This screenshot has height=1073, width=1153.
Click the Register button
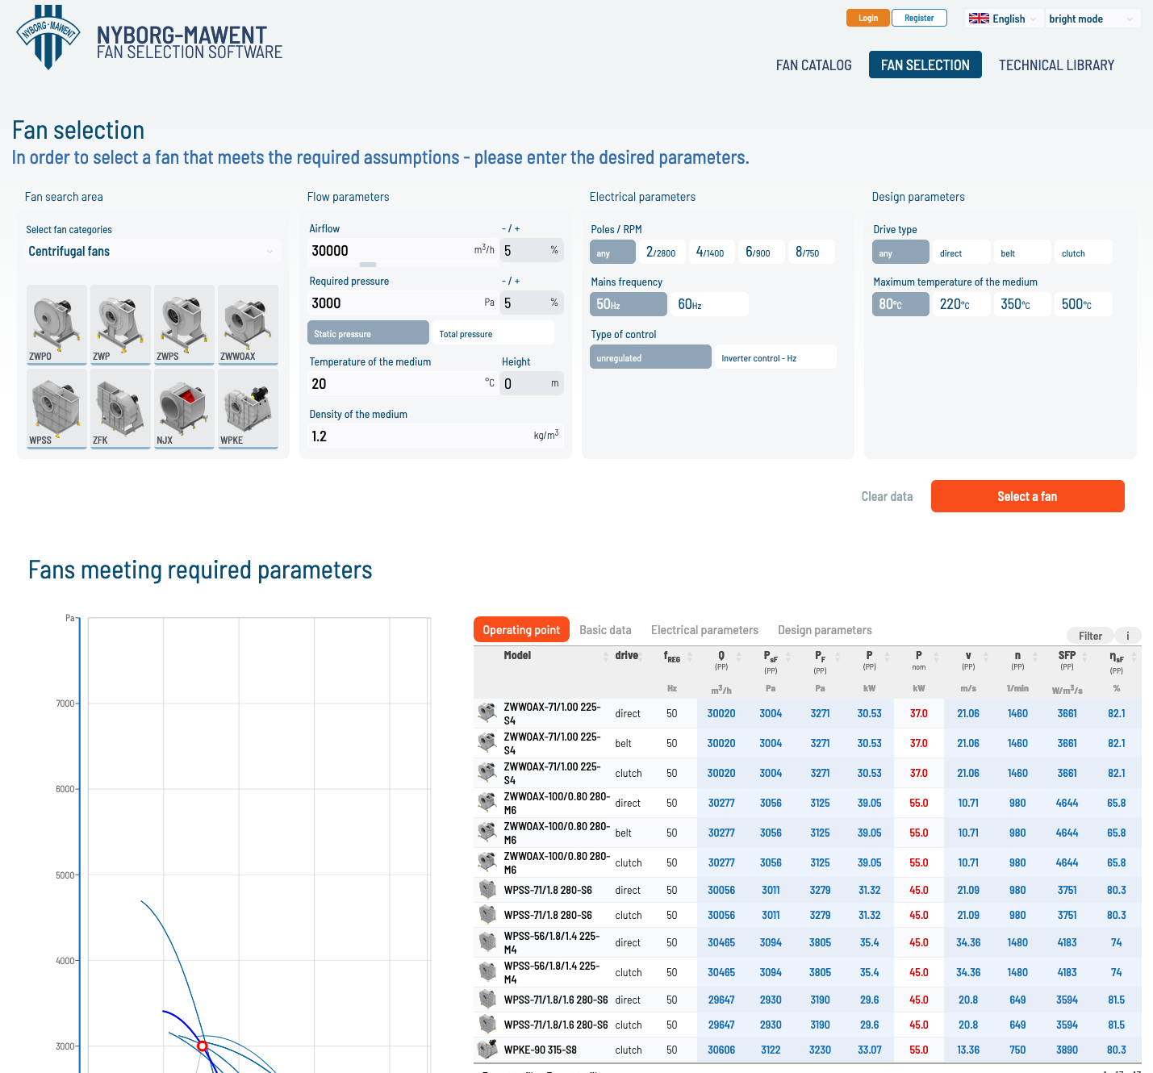[919, 18]
